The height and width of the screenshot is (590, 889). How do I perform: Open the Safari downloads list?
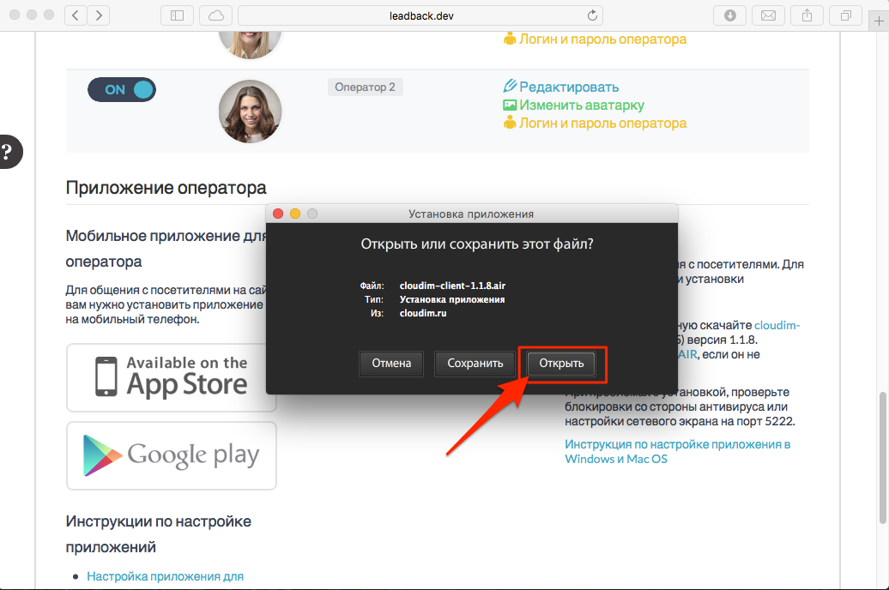click(730, 15)
